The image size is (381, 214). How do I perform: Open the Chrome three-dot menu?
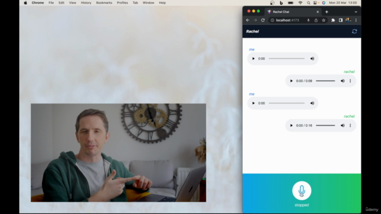[356, 20]
